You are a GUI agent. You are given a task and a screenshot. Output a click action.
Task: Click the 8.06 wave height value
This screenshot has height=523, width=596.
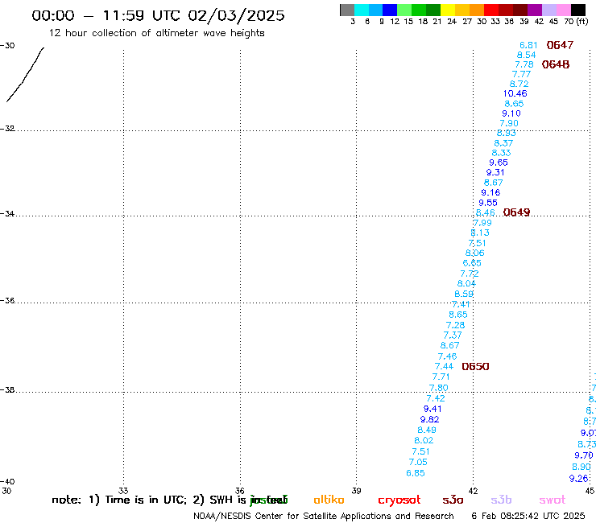pos(474,253)
